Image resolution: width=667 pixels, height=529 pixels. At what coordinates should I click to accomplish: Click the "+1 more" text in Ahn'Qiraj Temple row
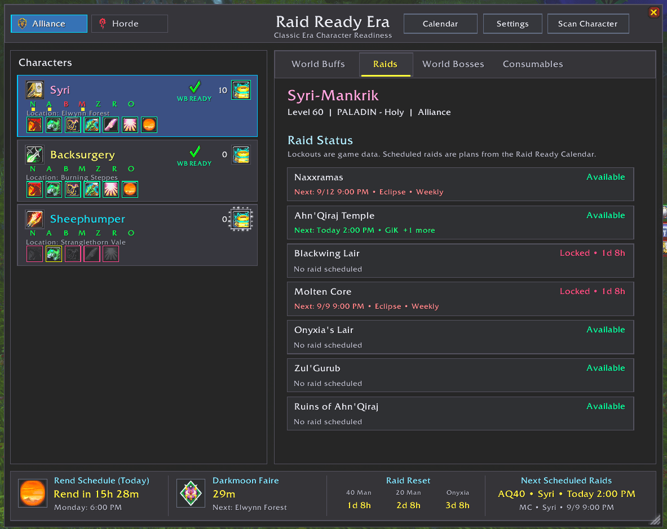(419, 230)
